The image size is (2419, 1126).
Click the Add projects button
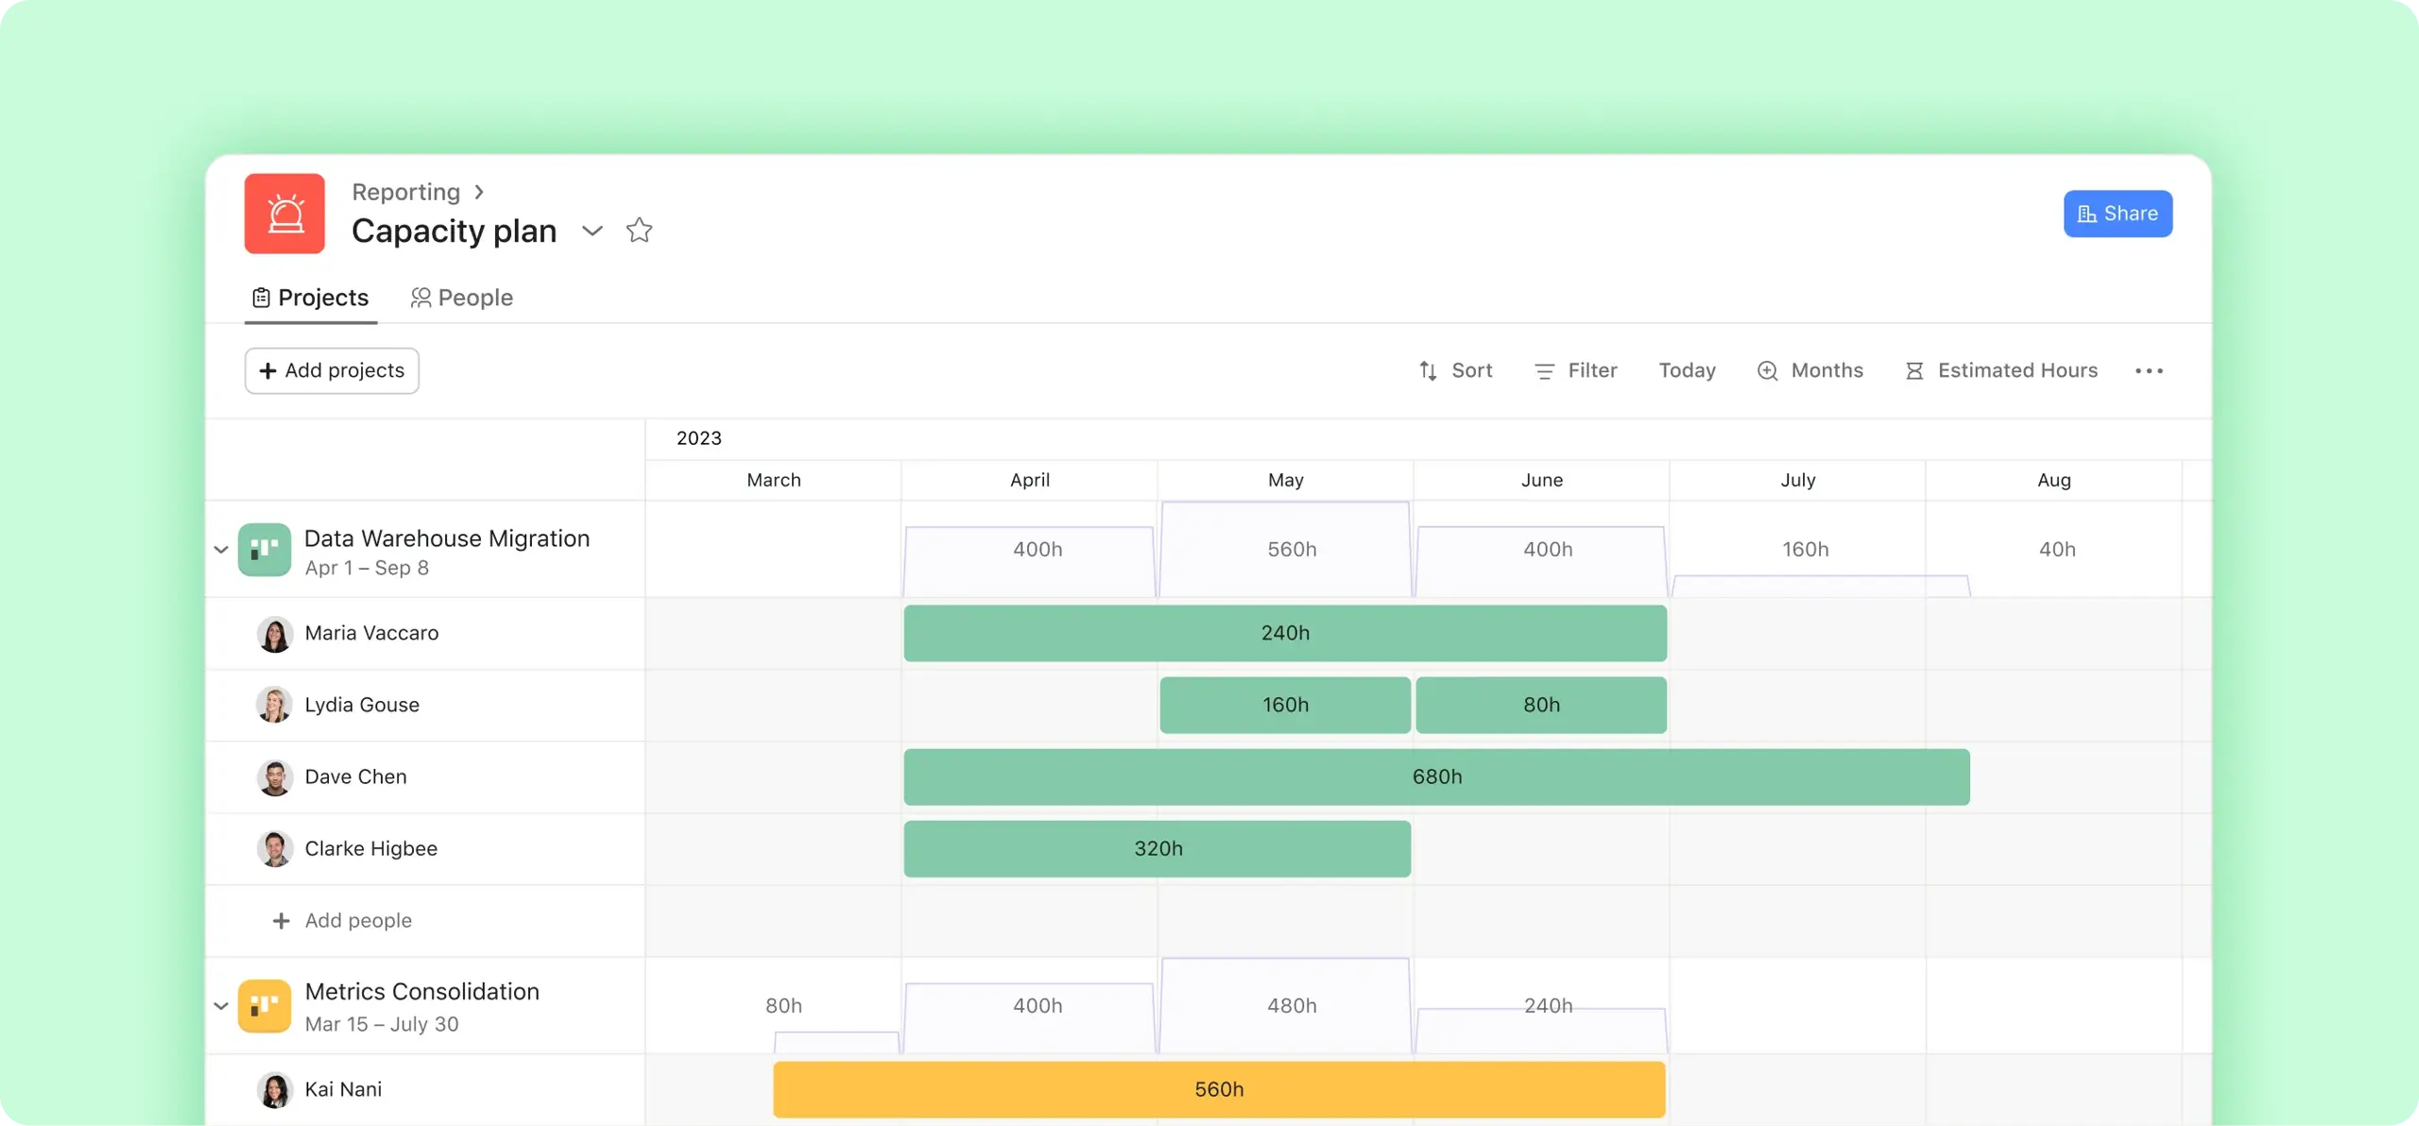[x=332, y=370]
